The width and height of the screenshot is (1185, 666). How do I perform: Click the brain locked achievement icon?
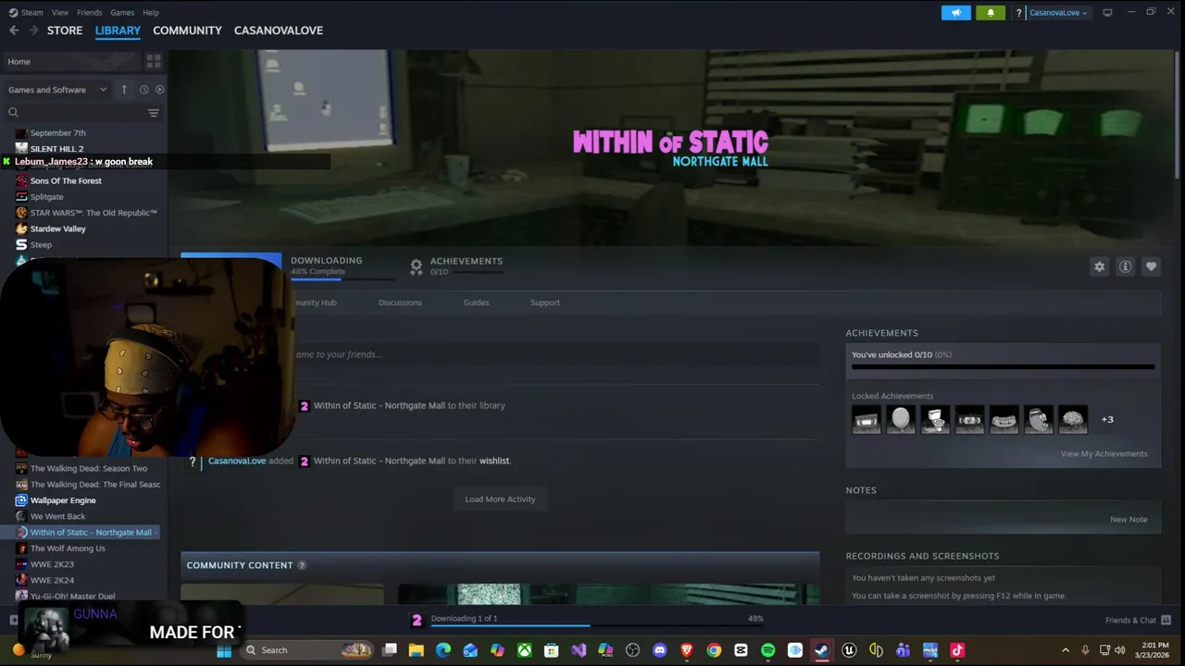(x=1073, y=420)
